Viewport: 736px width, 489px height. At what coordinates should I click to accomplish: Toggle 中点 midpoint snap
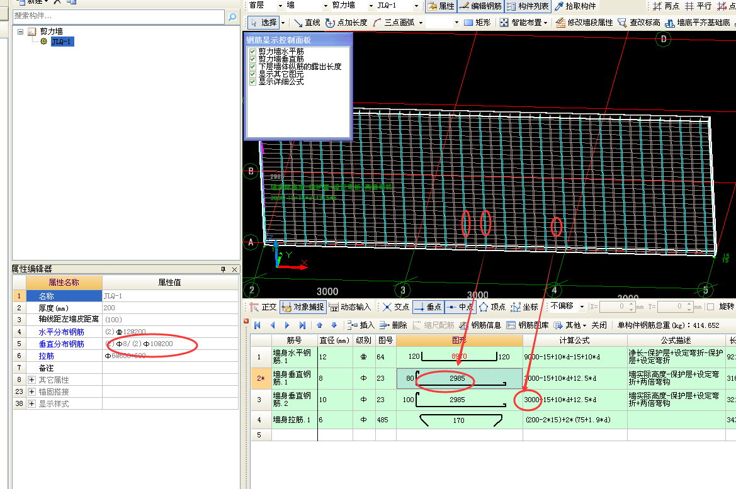pos(460,307)
